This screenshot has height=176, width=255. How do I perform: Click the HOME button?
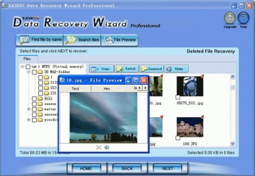[x=86, y=168]
